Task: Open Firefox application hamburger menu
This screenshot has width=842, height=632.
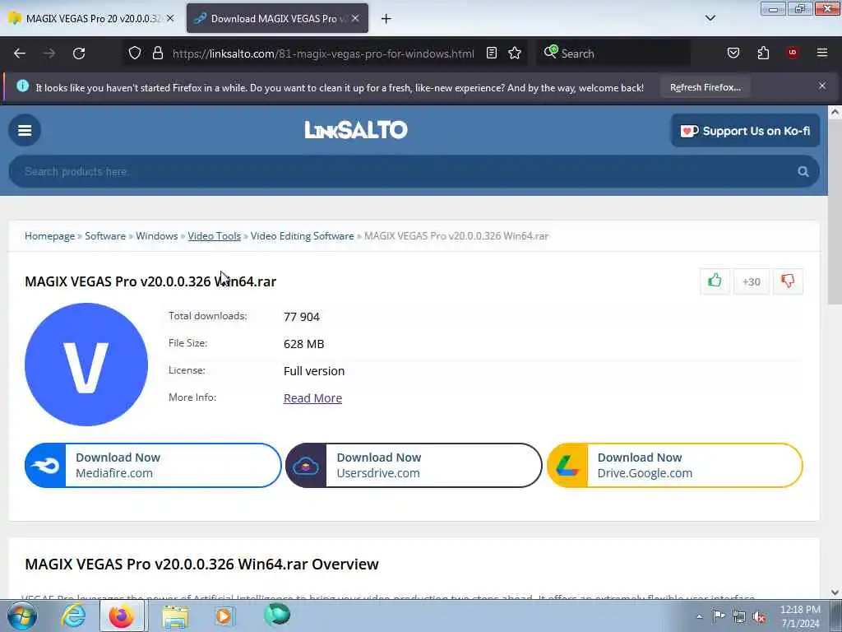Action: (822, 53)
